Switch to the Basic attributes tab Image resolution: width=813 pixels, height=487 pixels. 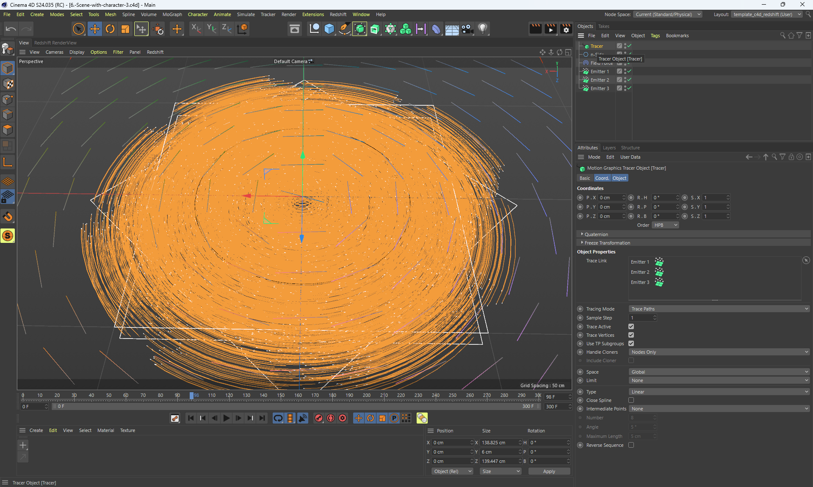[x=584, y=178]
